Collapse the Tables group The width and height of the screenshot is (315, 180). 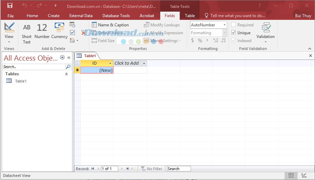pos(66,74)
